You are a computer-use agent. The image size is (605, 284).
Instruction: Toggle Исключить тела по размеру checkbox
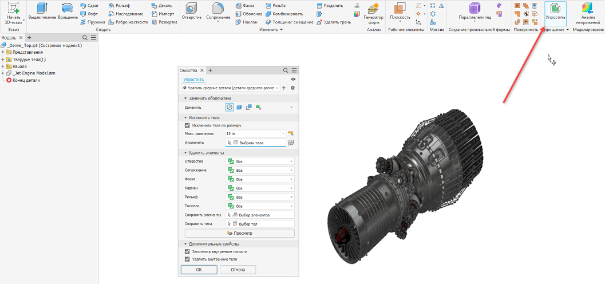tap(188, 125)
